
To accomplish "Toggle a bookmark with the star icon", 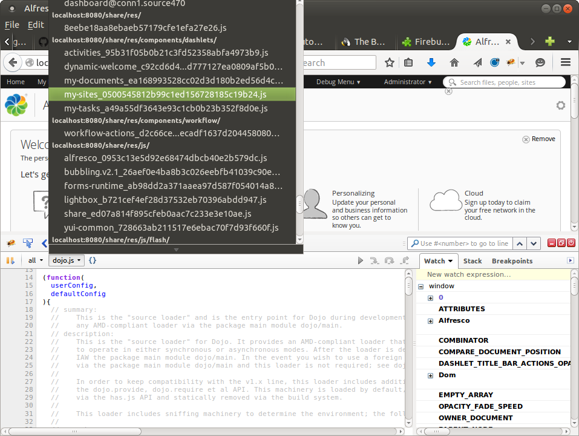I will click(x=389, y=62).
